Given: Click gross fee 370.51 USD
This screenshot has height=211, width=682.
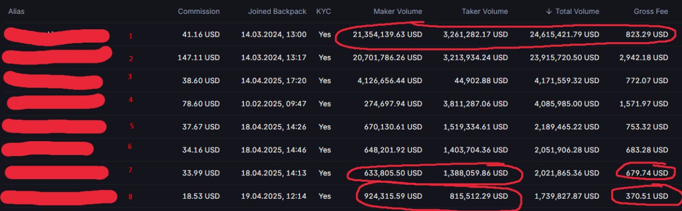Looking at the screenshot, I should click(647, 196).
